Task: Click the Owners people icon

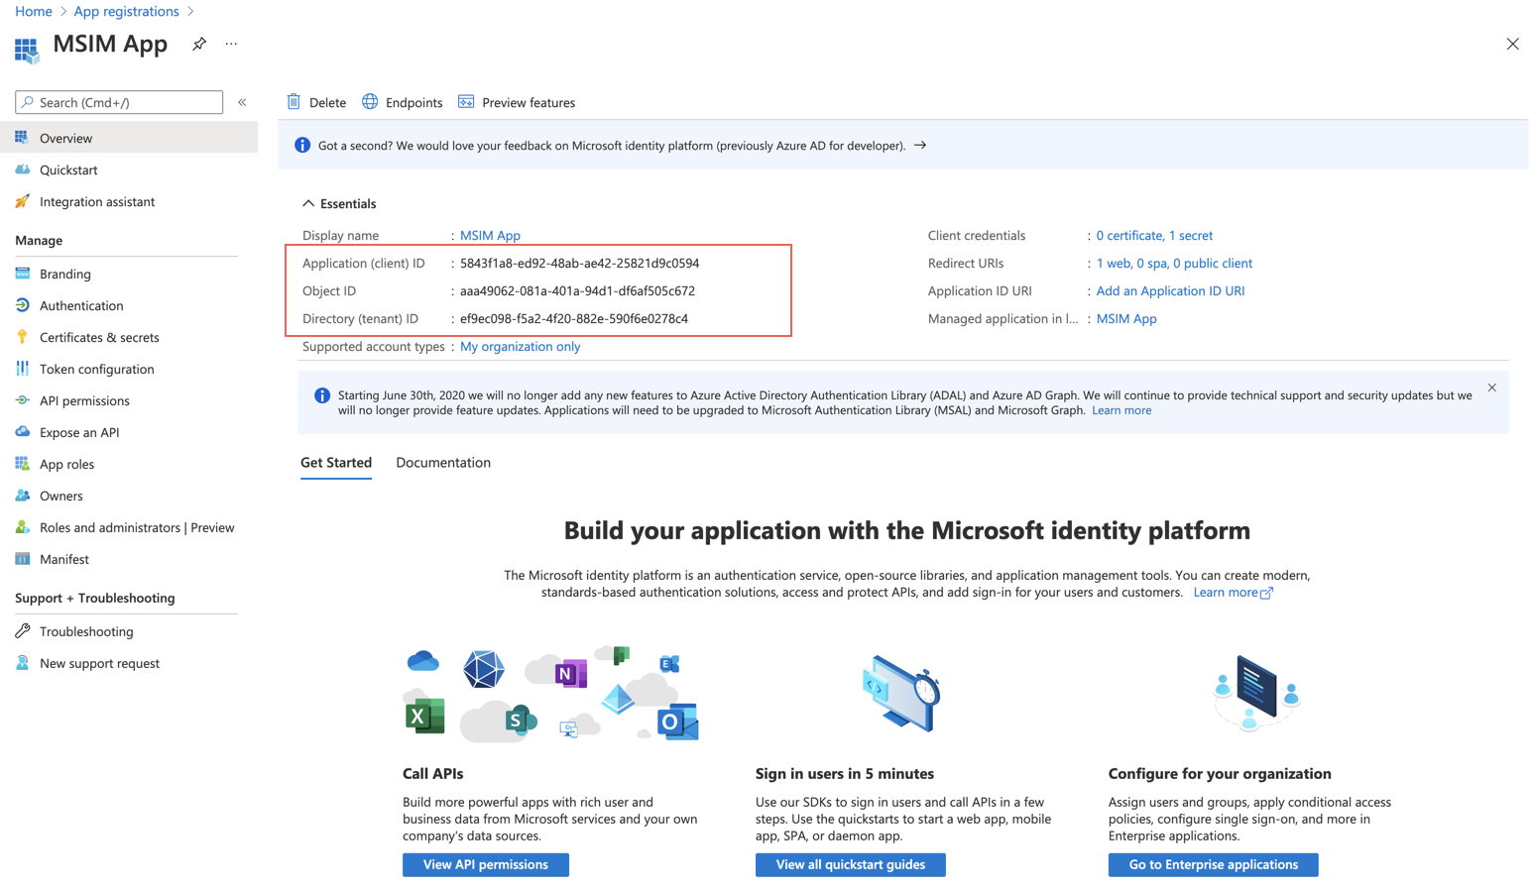Action: pyautogui.click(x=22, y=496)
